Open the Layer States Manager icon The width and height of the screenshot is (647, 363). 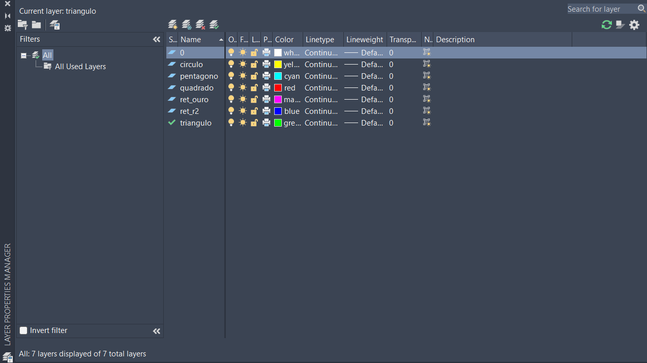55,25
